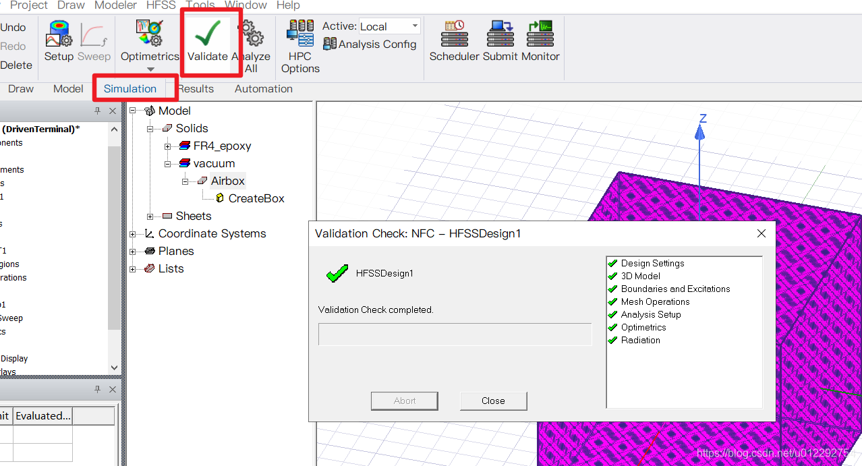Click the Evaluated column header
The width and height of the screenshot is (862, 466).
43,416
